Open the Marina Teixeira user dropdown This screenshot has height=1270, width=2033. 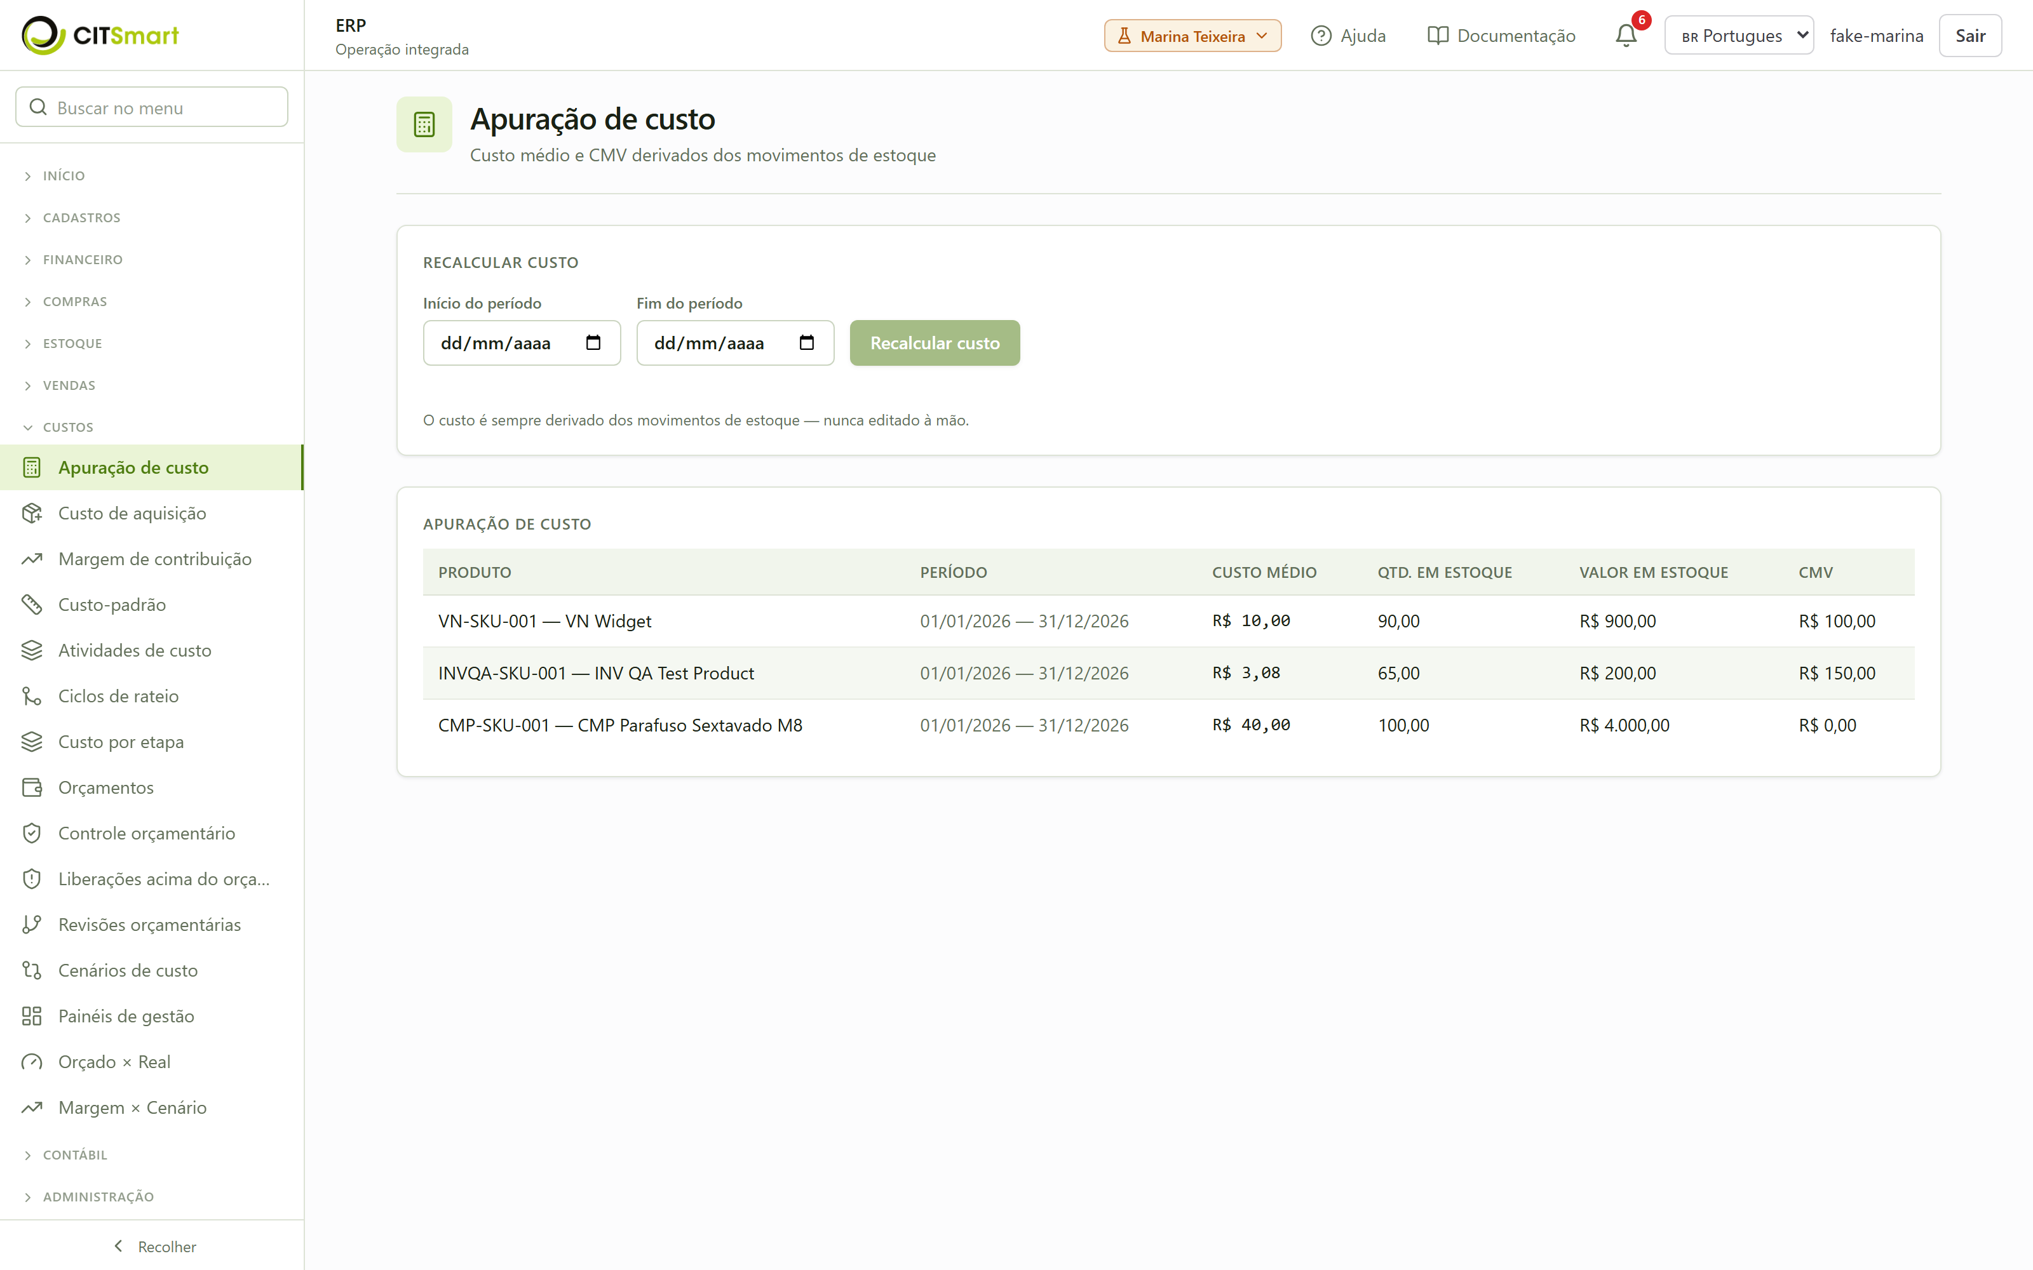click(x=1192, y=36)
